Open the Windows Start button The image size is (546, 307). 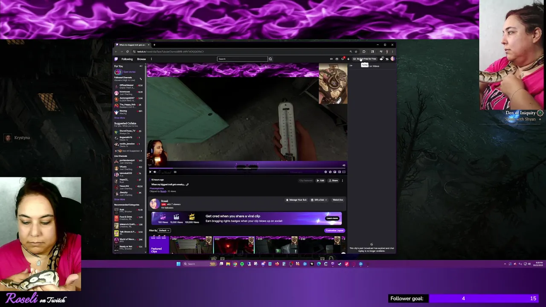(x=178, y=264)
